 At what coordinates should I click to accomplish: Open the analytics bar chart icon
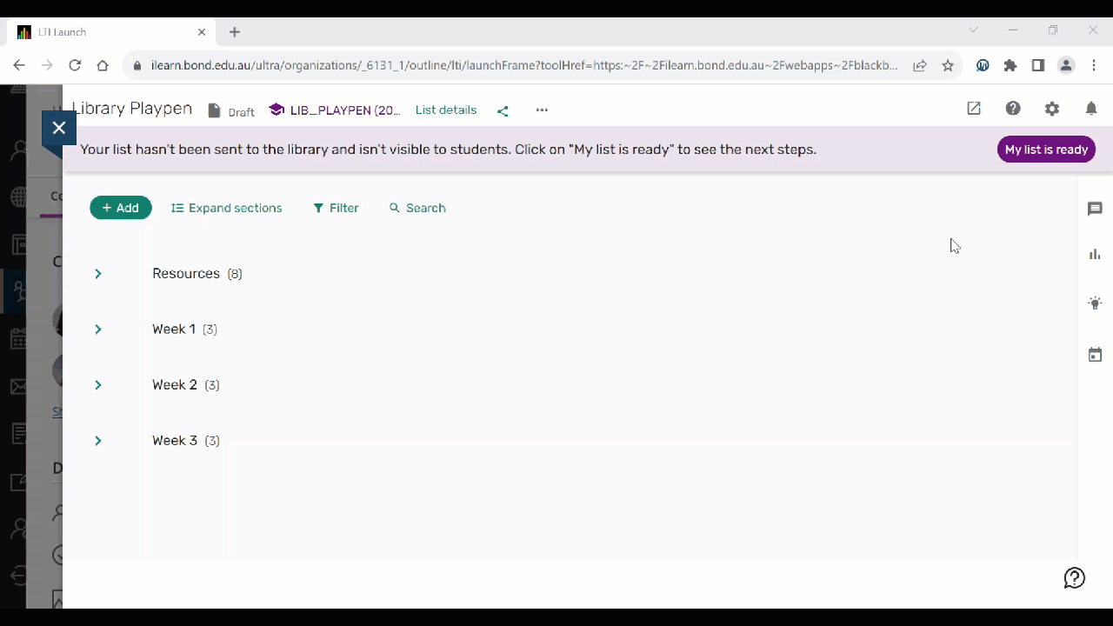tap(1095, 255)
